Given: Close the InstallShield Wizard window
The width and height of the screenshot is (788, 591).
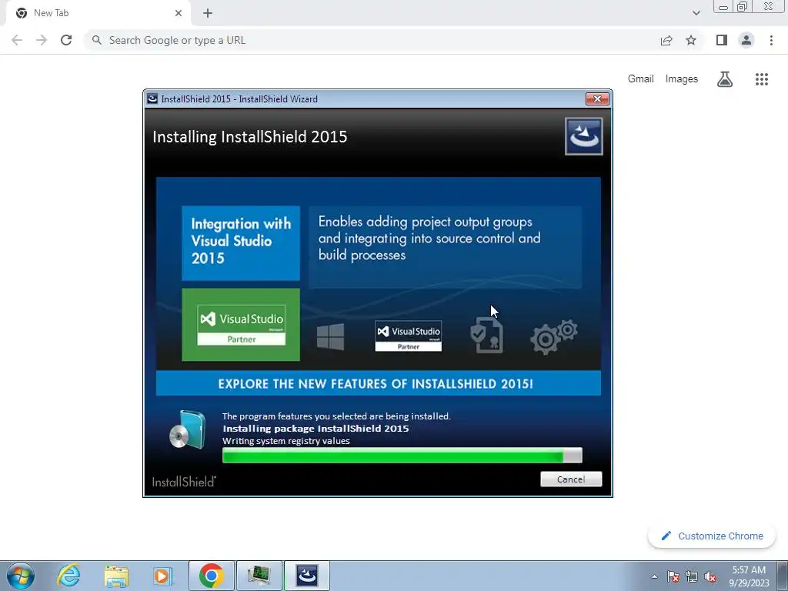Looking at the screenshot, I should 597,98.
